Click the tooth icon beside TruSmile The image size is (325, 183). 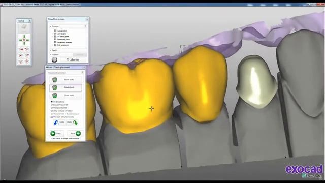54,60
